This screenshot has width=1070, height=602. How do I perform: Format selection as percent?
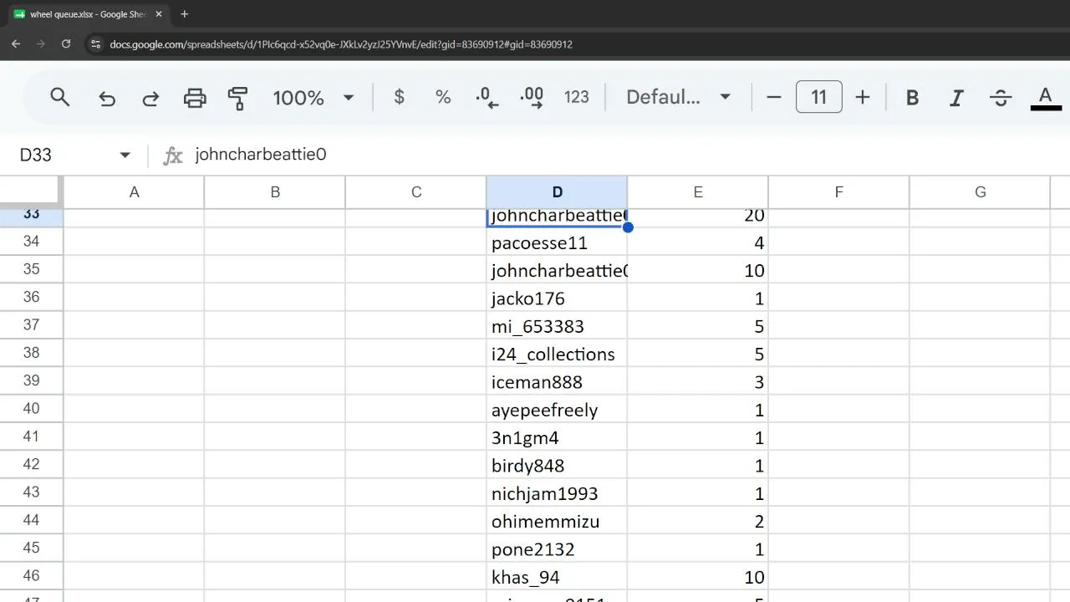pos(443,97)
